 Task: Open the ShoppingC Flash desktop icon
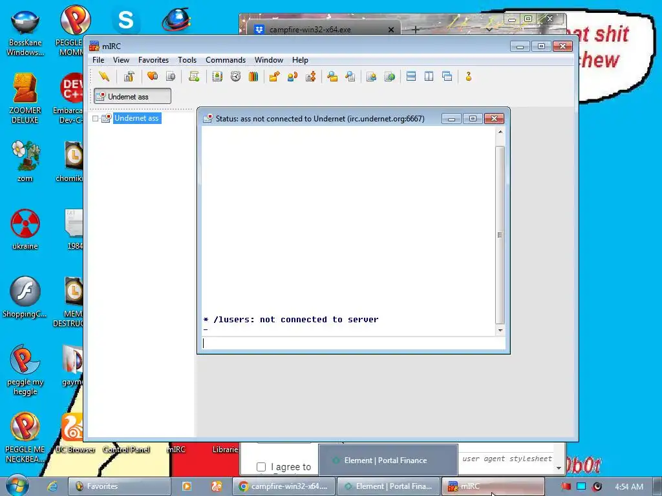[25, 297]
